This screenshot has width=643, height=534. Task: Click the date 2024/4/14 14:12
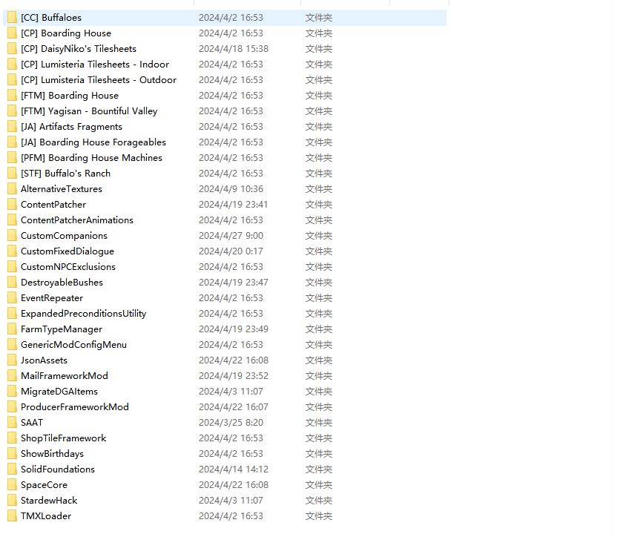[234, 469]
